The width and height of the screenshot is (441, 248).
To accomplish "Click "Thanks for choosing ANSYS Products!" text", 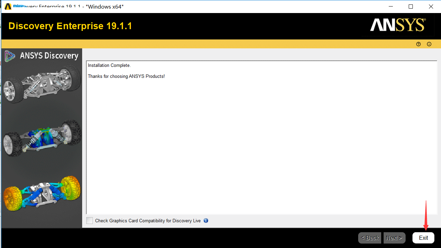I will 126,76.
